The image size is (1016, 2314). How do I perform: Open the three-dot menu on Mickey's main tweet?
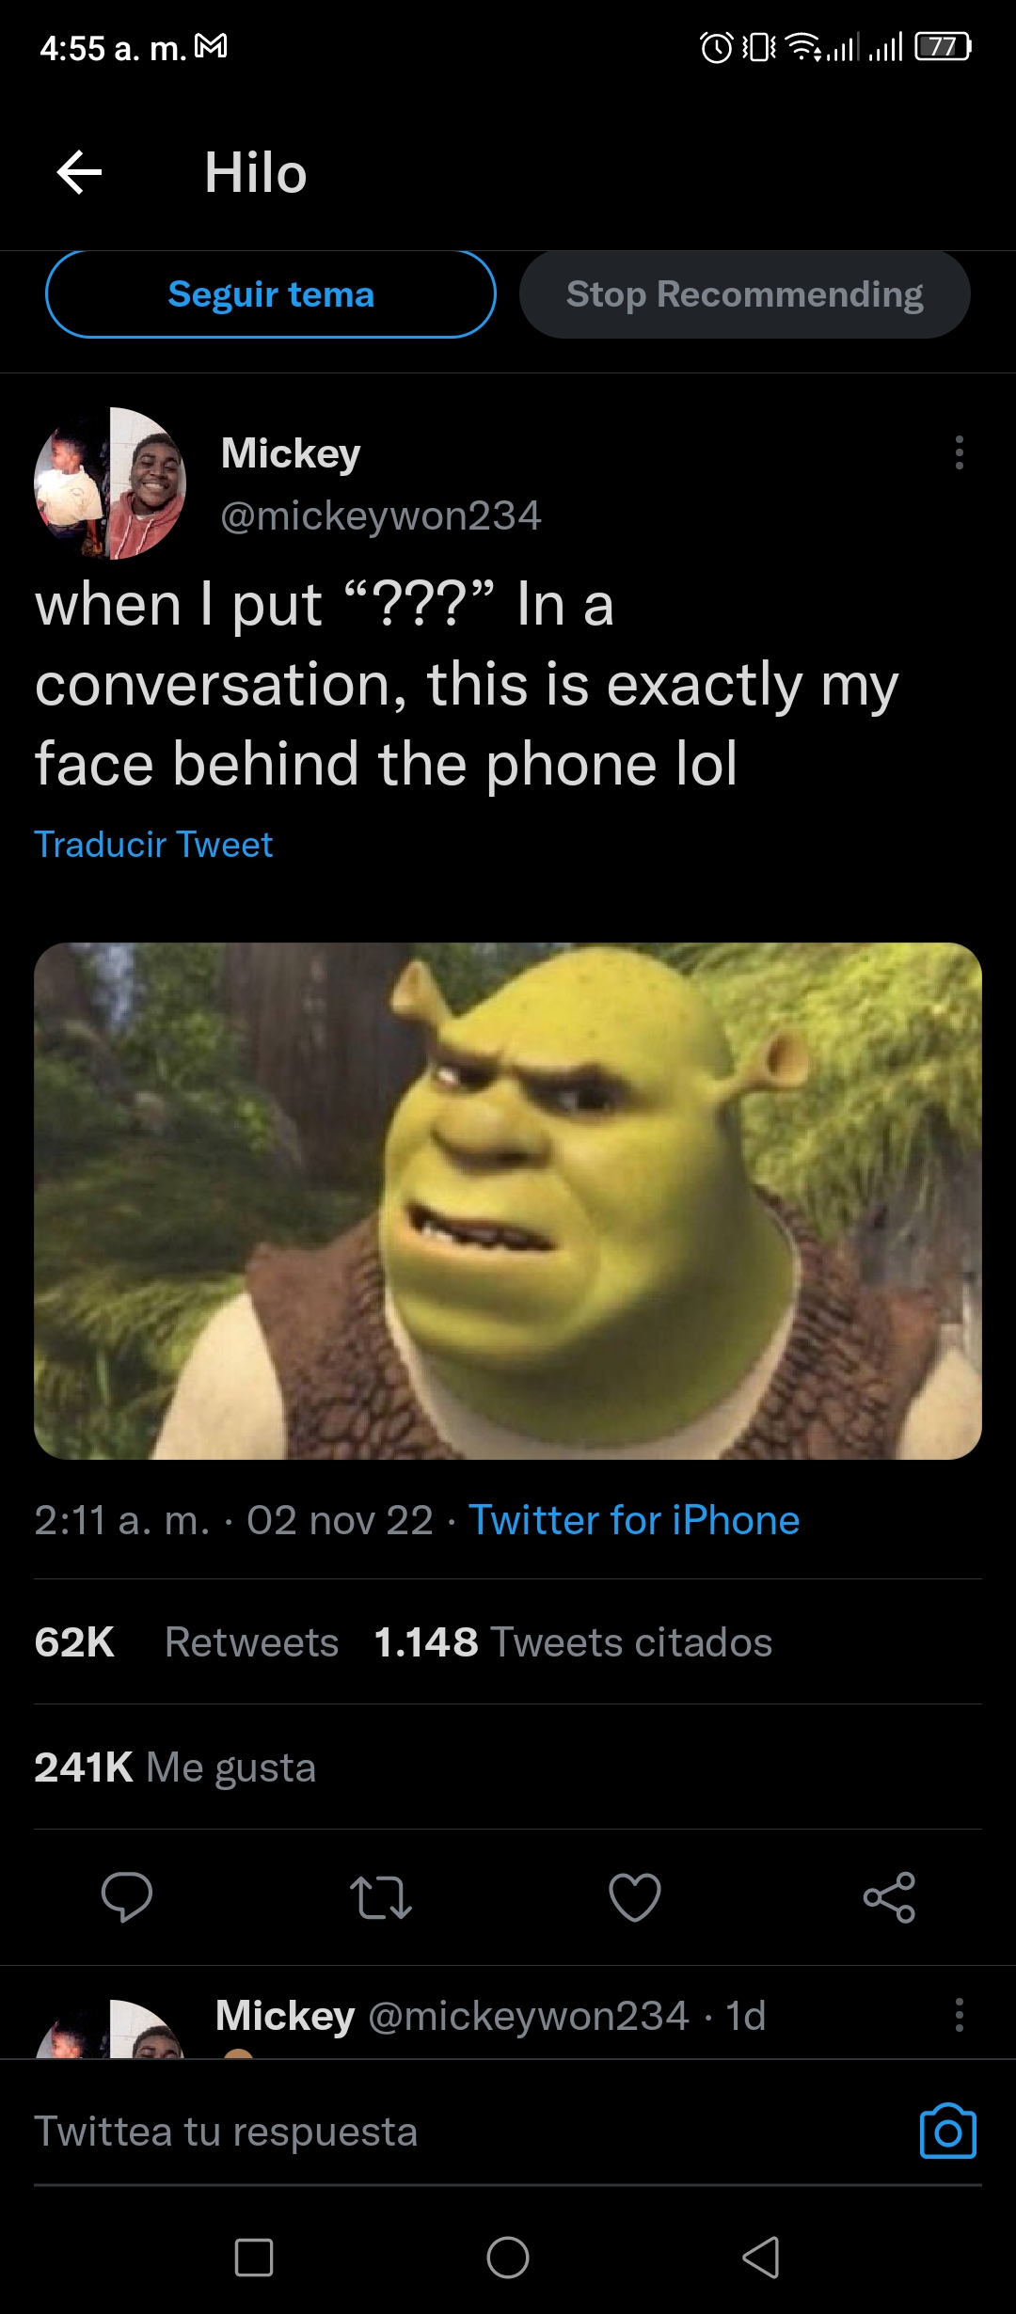[x=959, y=452]
